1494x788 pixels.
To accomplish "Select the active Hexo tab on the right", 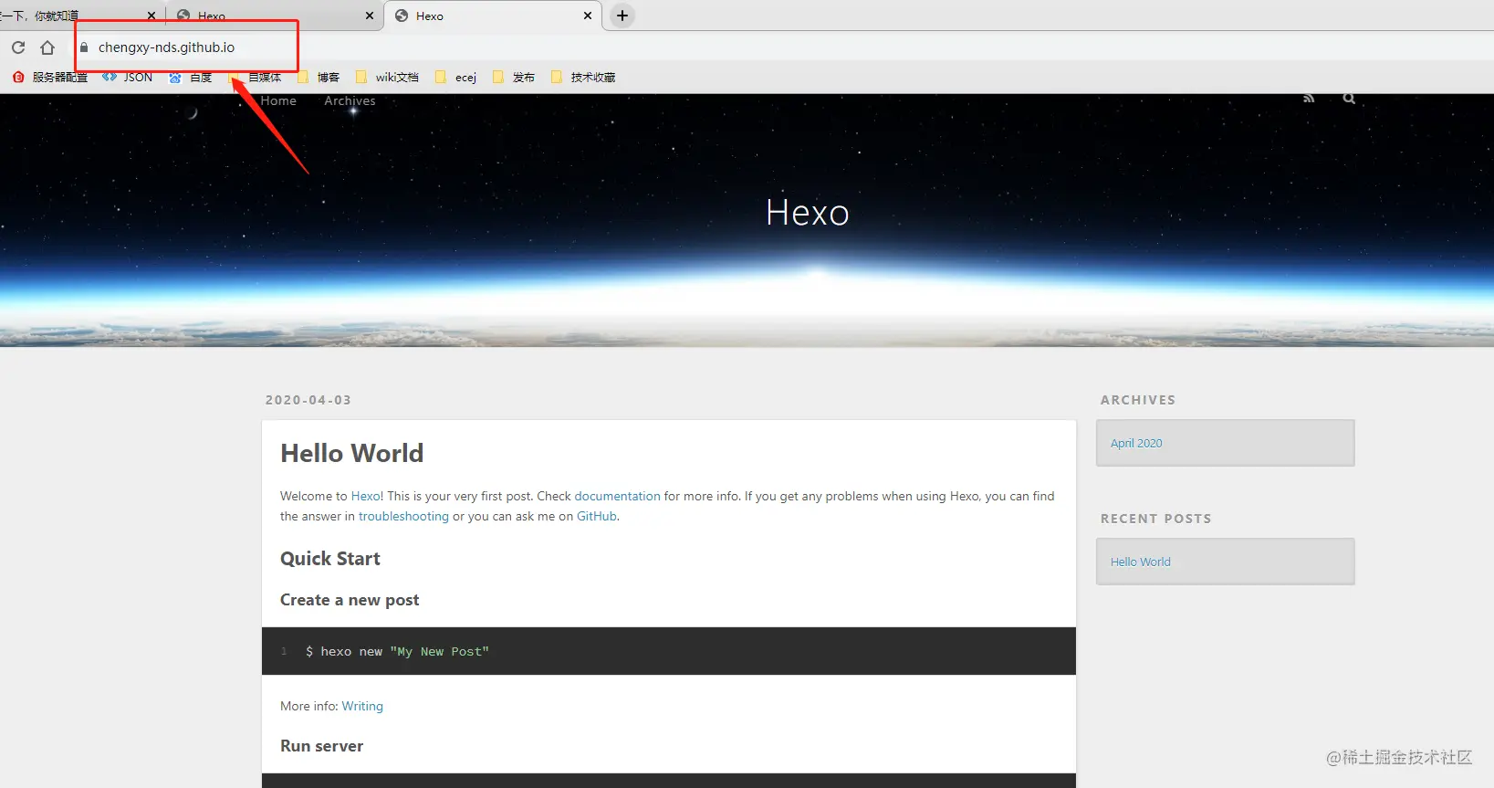I will pos(493,16).
